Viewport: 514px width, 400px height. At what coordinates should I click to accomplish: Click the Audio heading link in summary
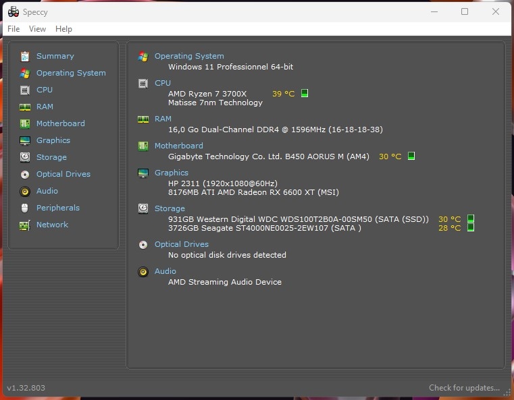tap(165, 271)
